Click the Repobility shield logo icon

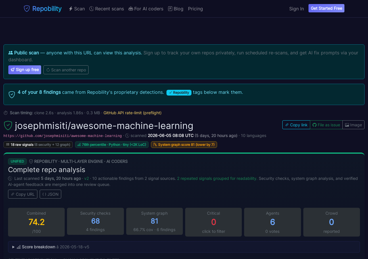(27, 9)
